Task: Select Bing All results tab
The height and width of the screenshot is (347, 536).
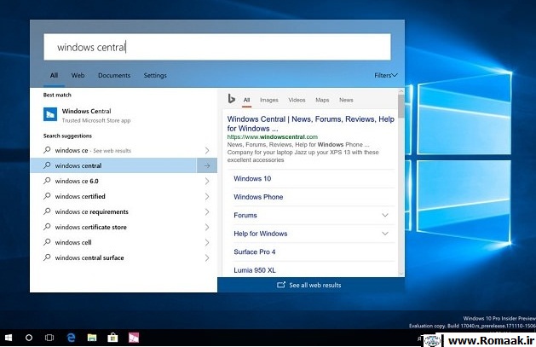Action: coord(246,100)
